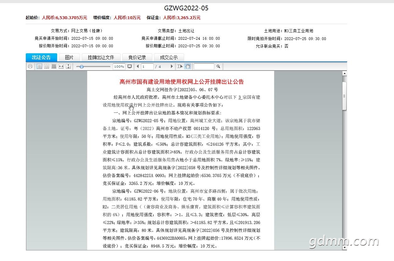The image size is (394, 261).
Task: Click the fullscreen monitor icon
Action: coord(129,66)
